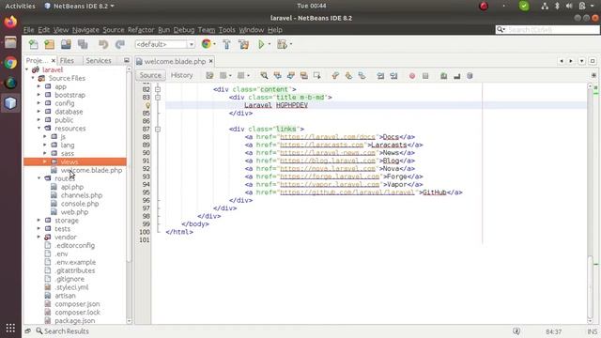
Task: Click the Build Project hammer icon
Action: tap(227, 44)
